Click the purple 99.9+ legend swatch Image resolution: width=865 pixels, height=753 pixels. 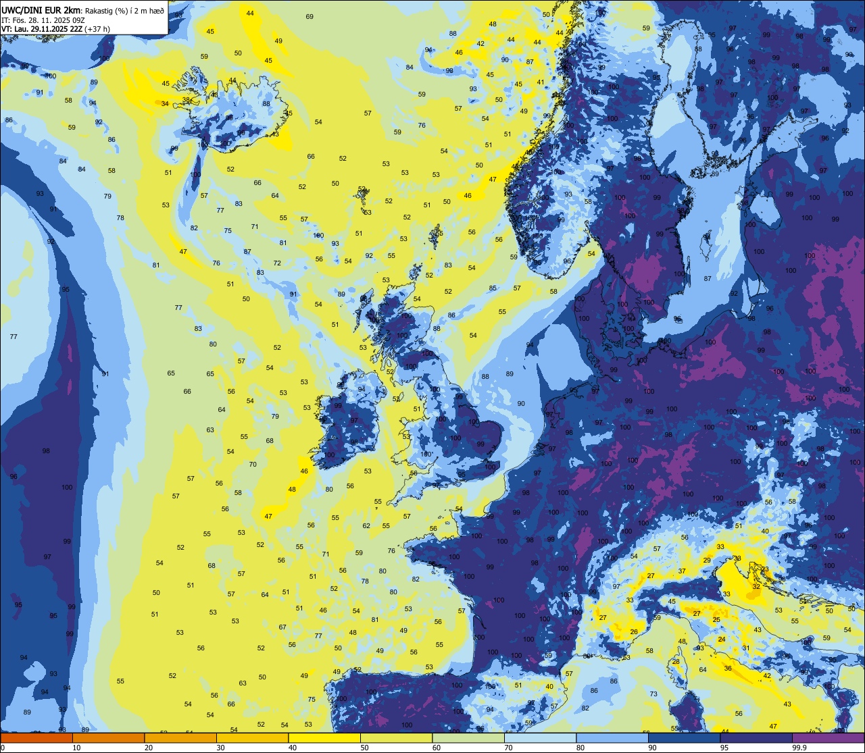(828, 737)
